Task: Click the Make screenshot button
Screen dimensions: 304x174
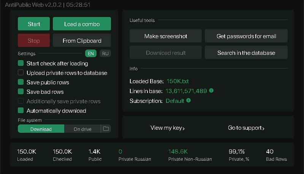Action: pos(166,36)
